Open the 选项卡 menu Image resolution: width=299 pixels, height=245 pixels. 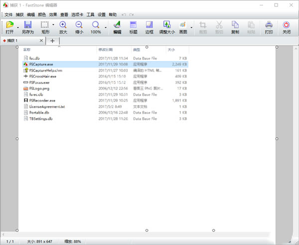(77, 14)
